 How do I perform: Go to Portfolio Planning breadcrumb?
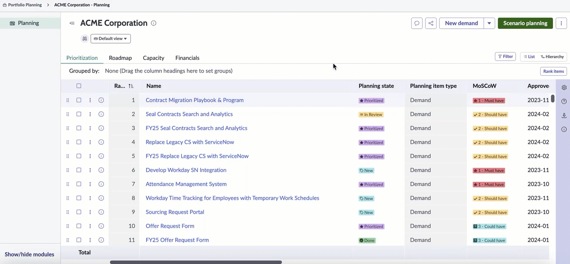[25, 5]
